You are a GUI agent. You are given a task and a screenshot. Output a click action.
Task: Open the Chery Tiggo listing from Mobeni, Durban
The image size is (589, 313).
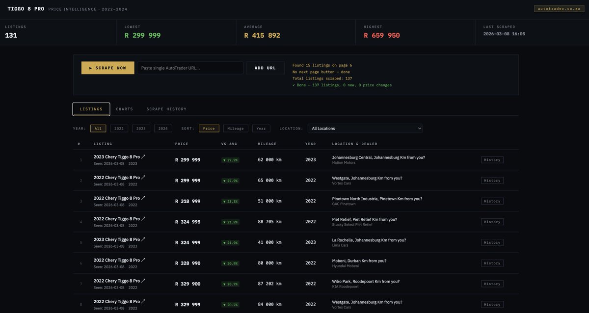[x=117, y=260]
